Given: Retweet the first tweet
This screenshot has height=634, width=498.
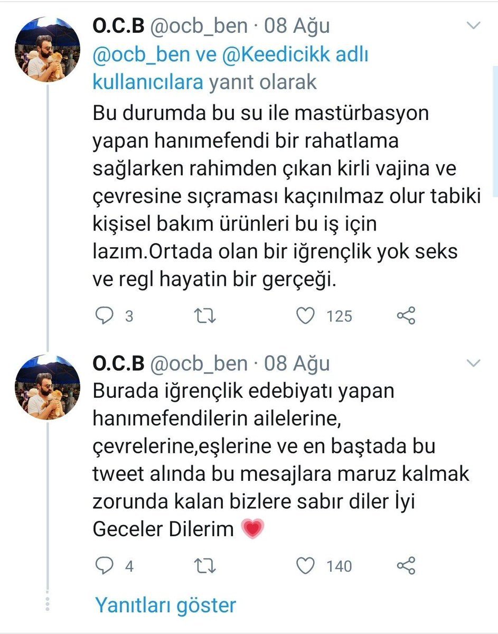Looking at the screenshot, I should click(x=204, y=315).
